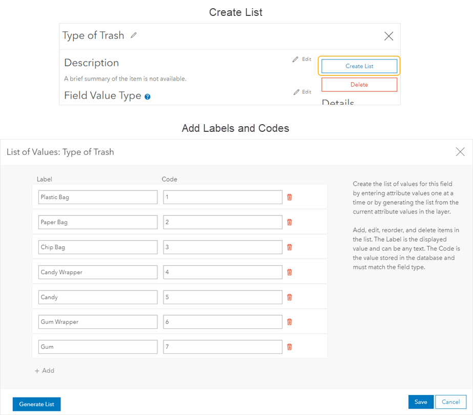The image size is (473, 415).
Task: Select the Code field for Gum
Action: coord(222,347)
